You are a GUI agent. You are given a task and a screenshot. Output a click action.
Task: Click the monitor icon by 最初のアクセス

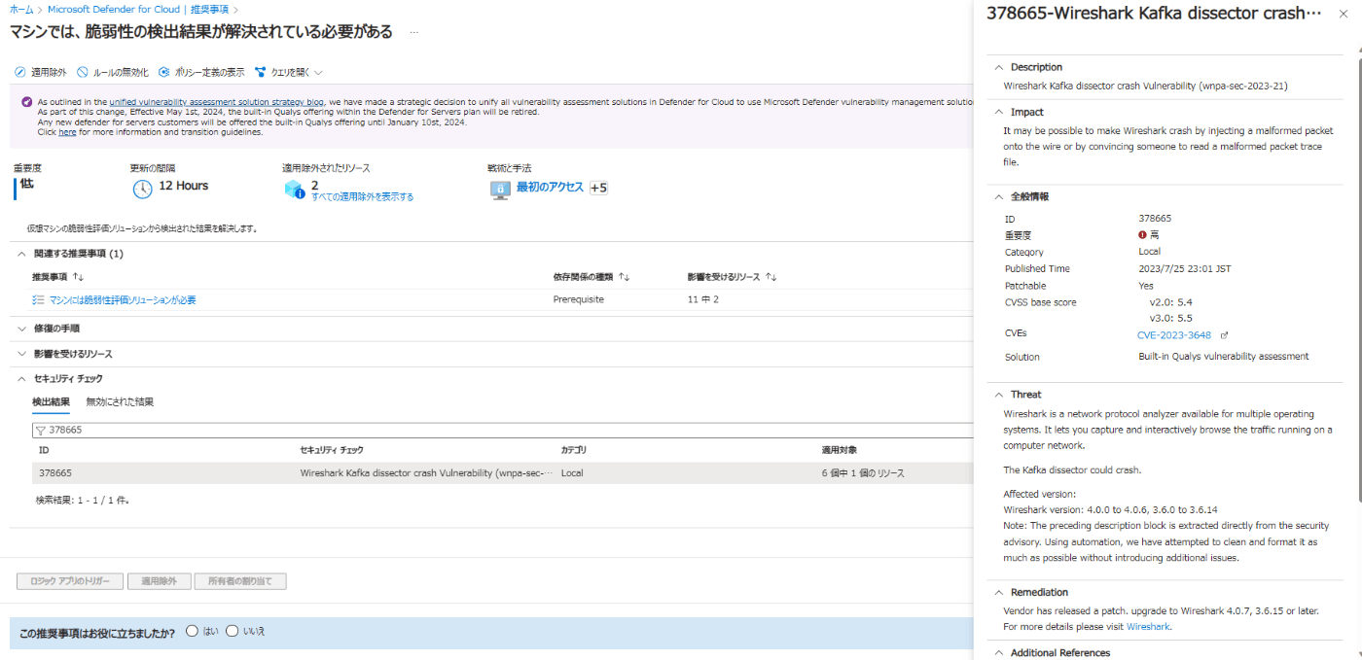coord(500,190)
